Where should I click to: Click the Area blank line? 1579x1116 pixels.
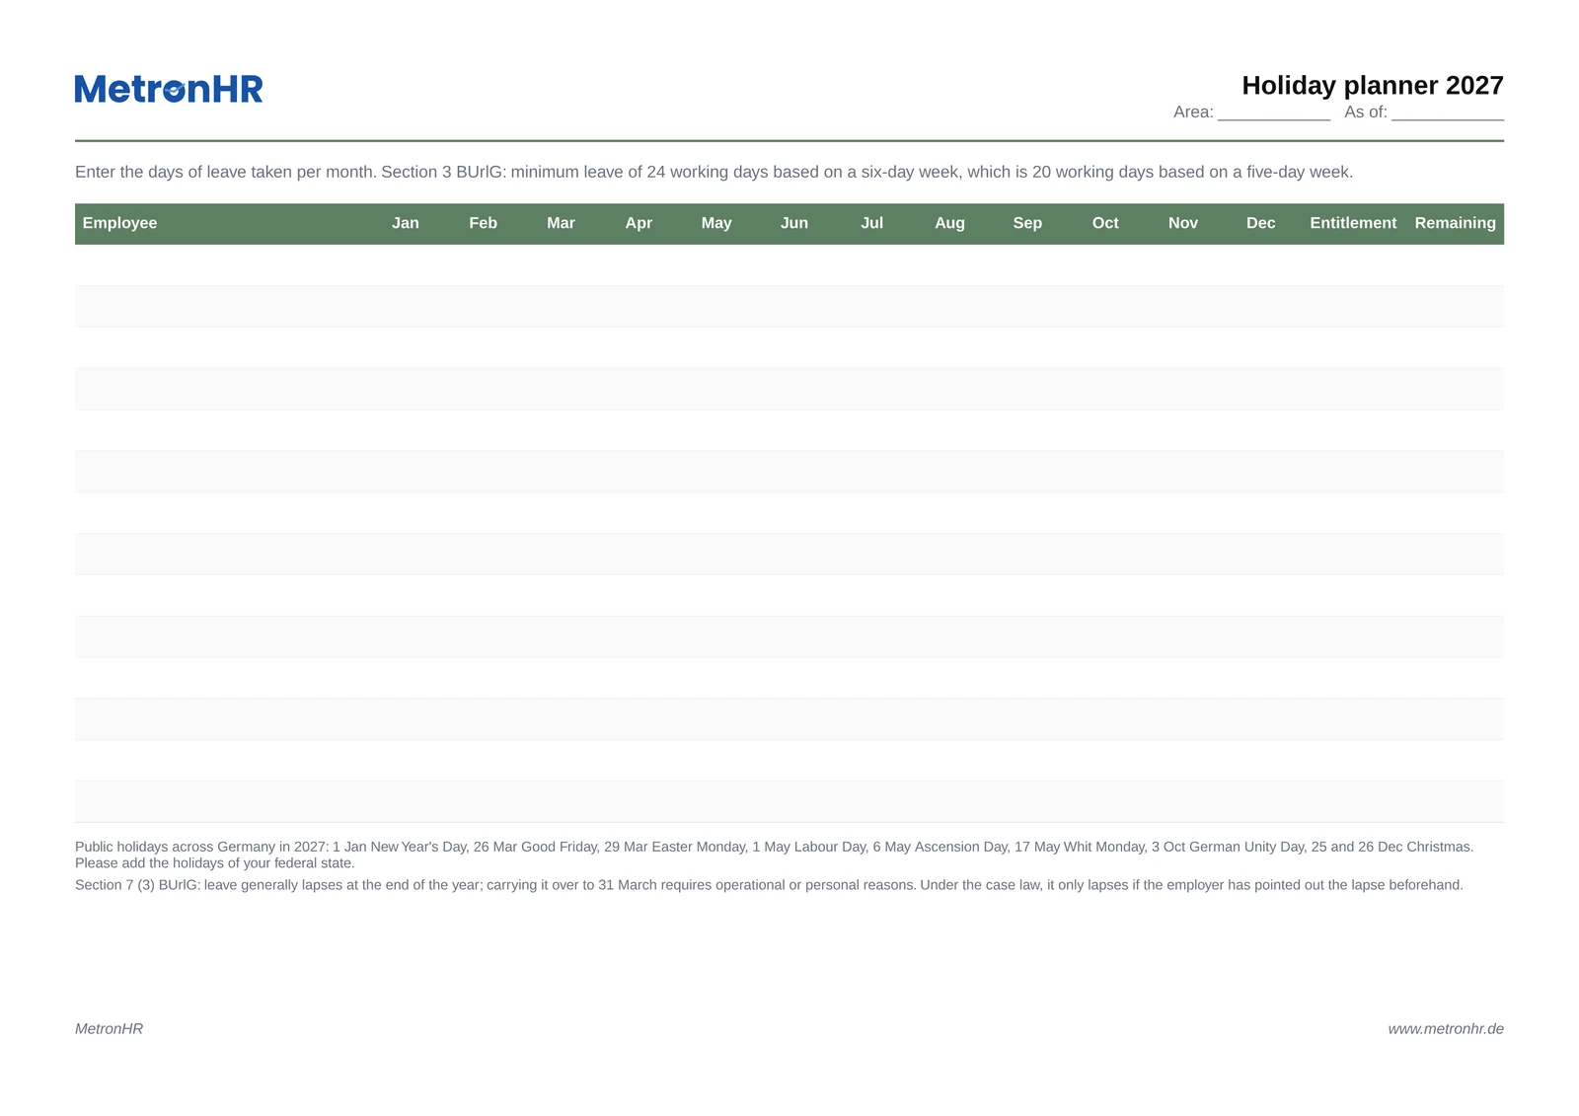click(1274, 112)
